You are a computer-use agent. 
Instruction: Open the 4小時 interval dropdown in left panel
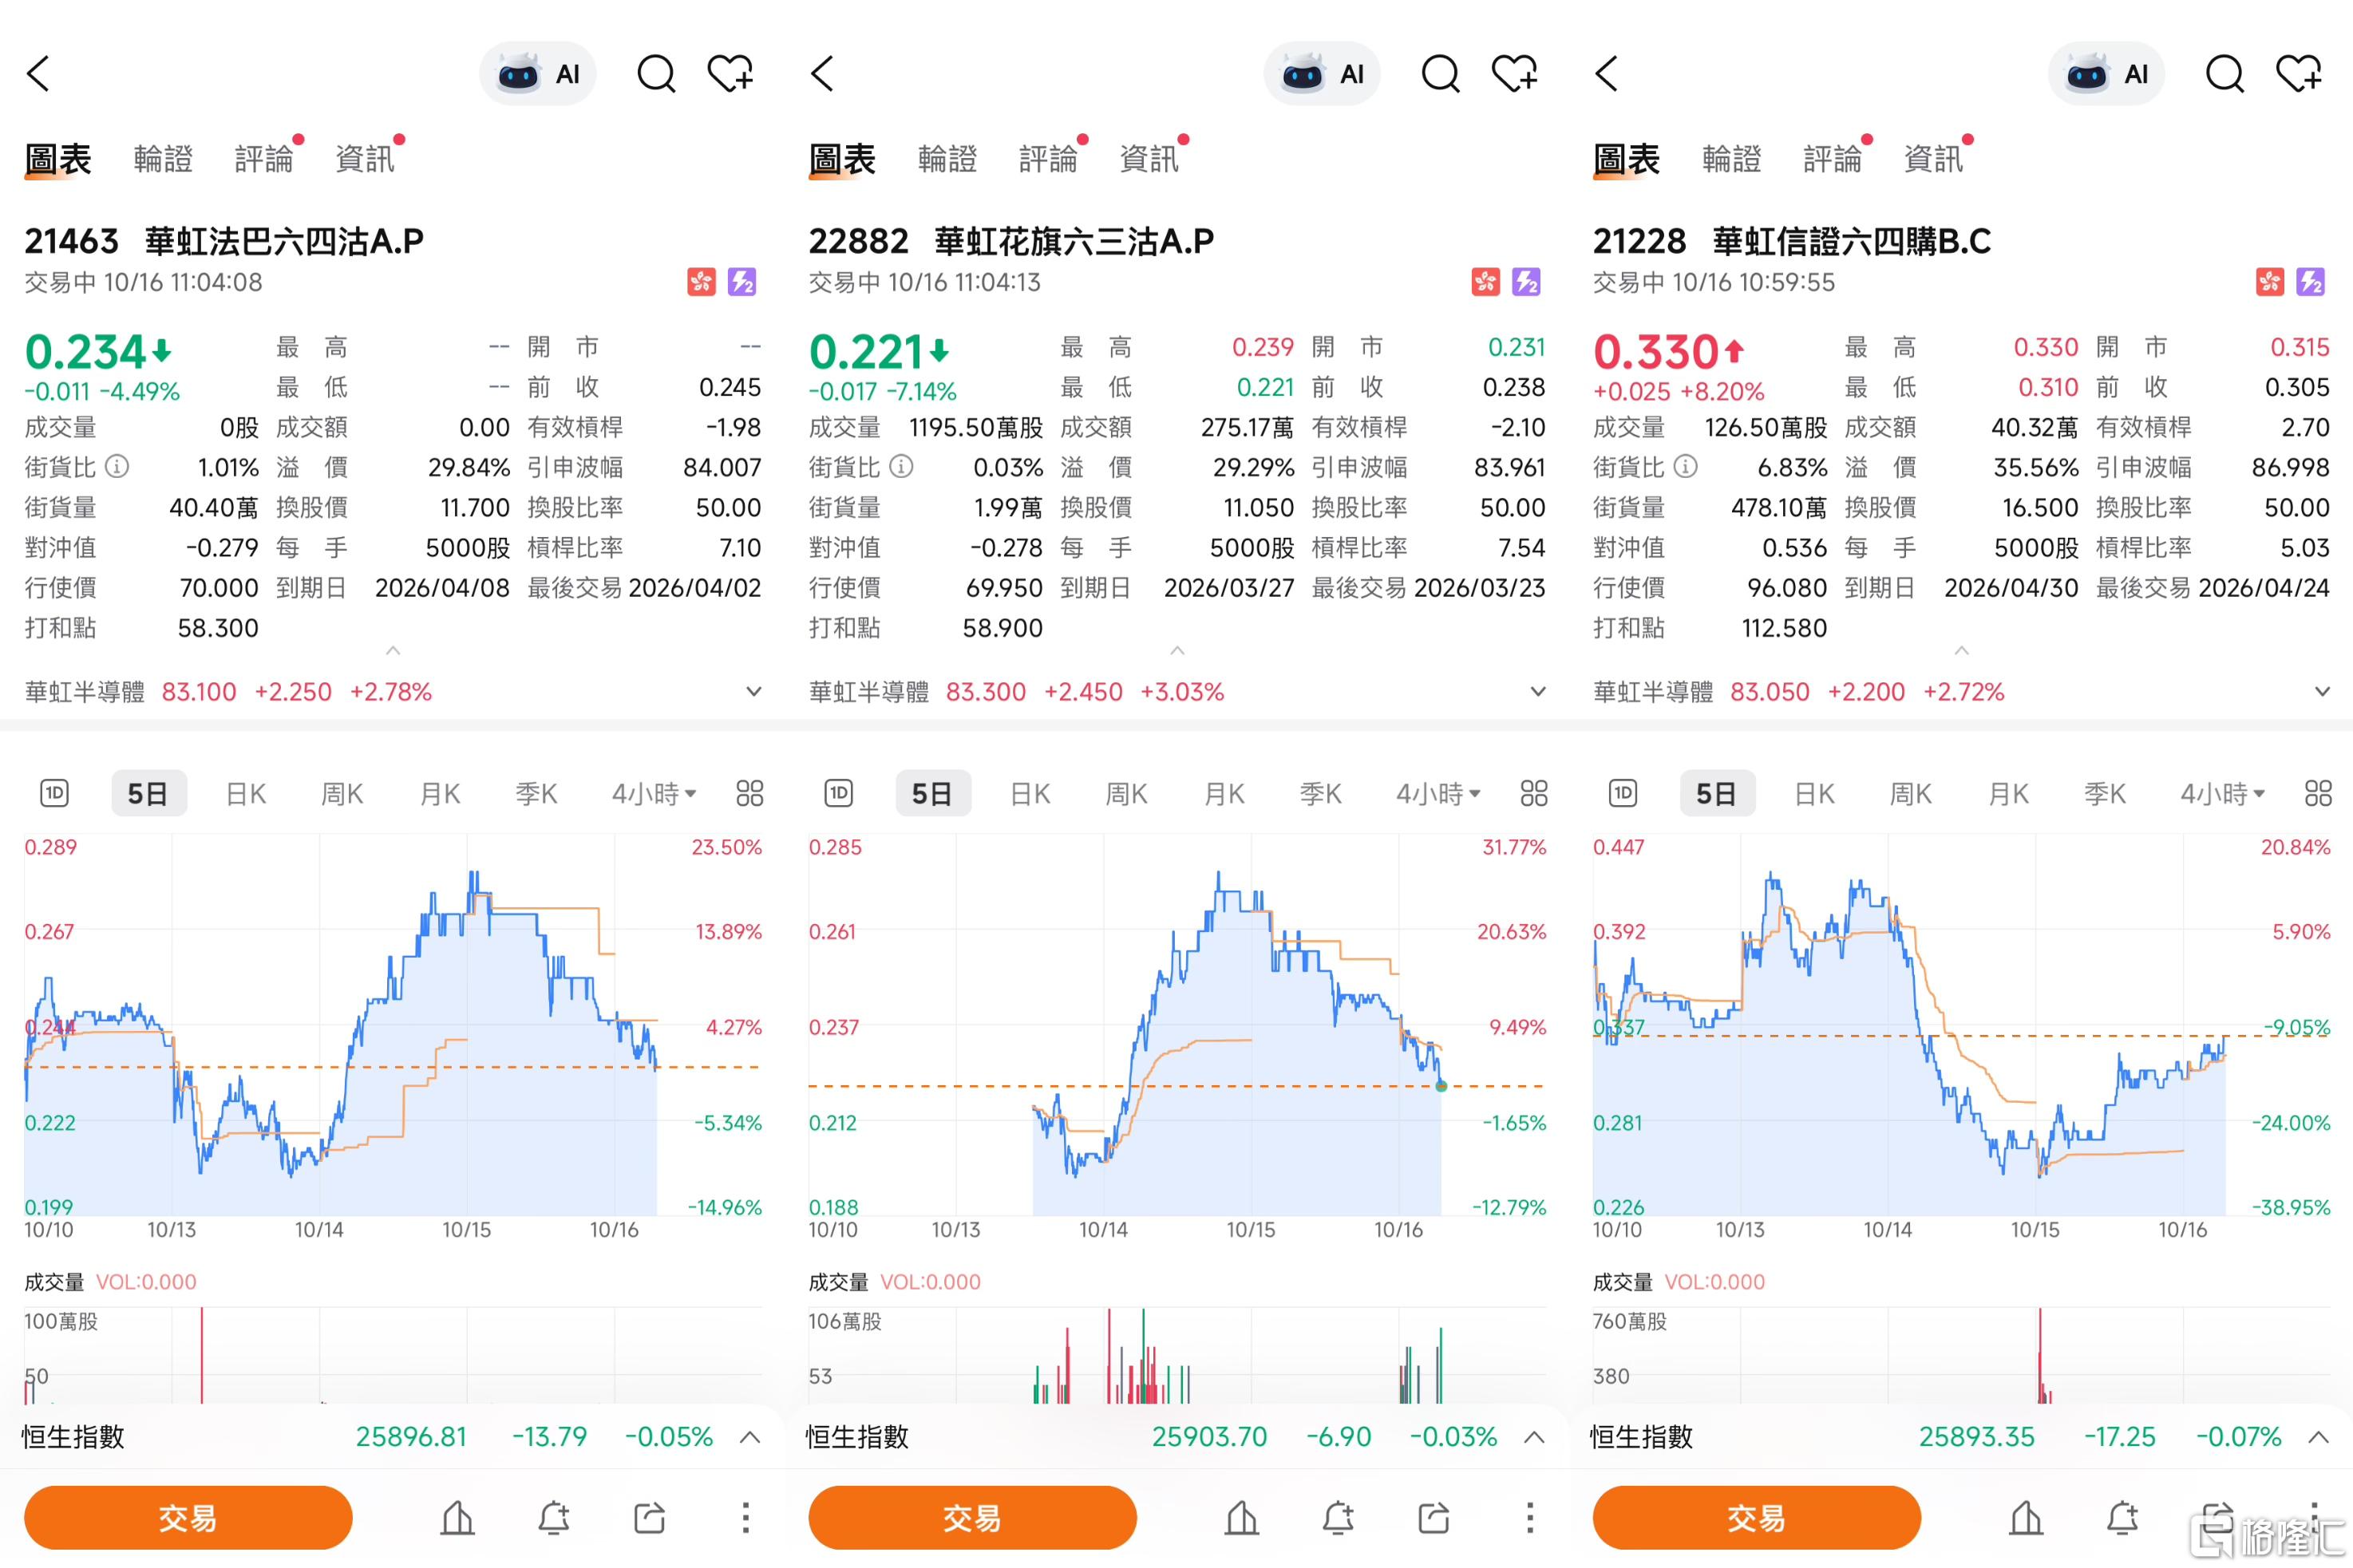click(x=653, y=794)
